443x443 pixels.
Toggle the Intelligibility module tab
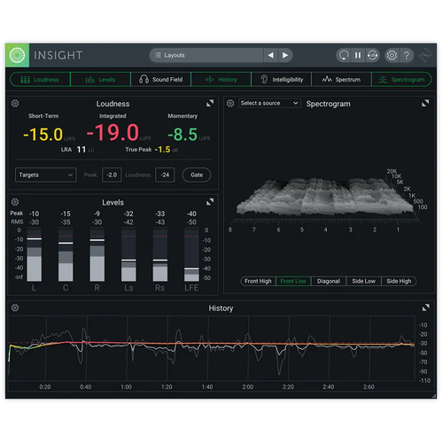(281, 80)
